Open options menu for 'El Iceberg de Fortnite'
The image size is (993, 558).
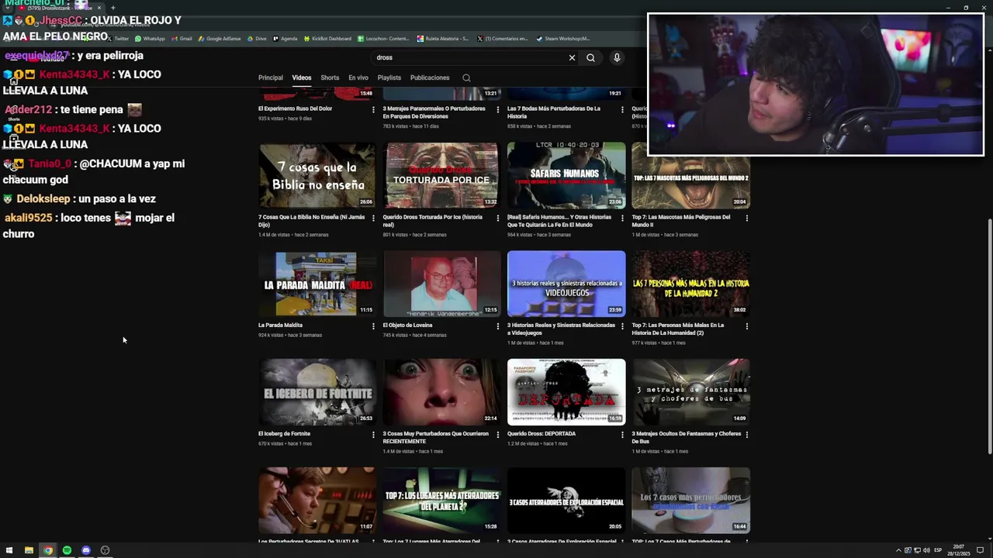point(373,435)
